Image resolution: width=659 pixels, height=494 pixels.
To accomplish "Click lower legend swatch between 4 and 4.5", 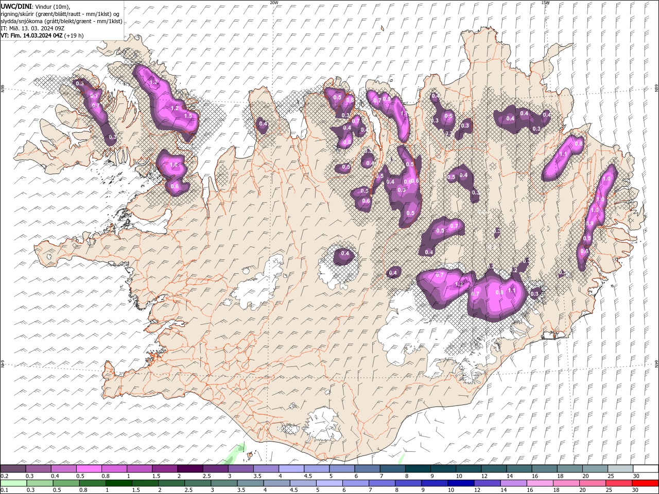I will pyautogui.click(x=276, y=483).
